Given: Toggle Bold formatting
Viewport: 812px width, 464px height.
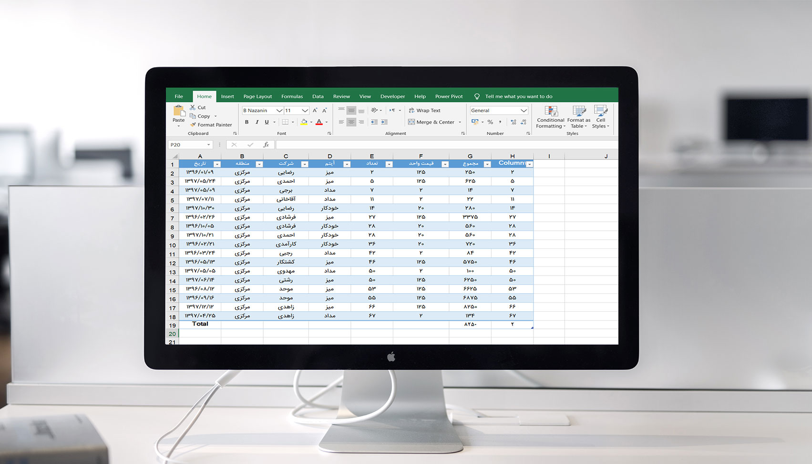Looking at the screenshot, I should coord(247,122).
